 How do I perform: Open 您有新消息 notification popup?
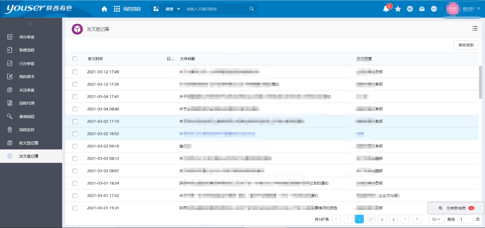[456, 208]
